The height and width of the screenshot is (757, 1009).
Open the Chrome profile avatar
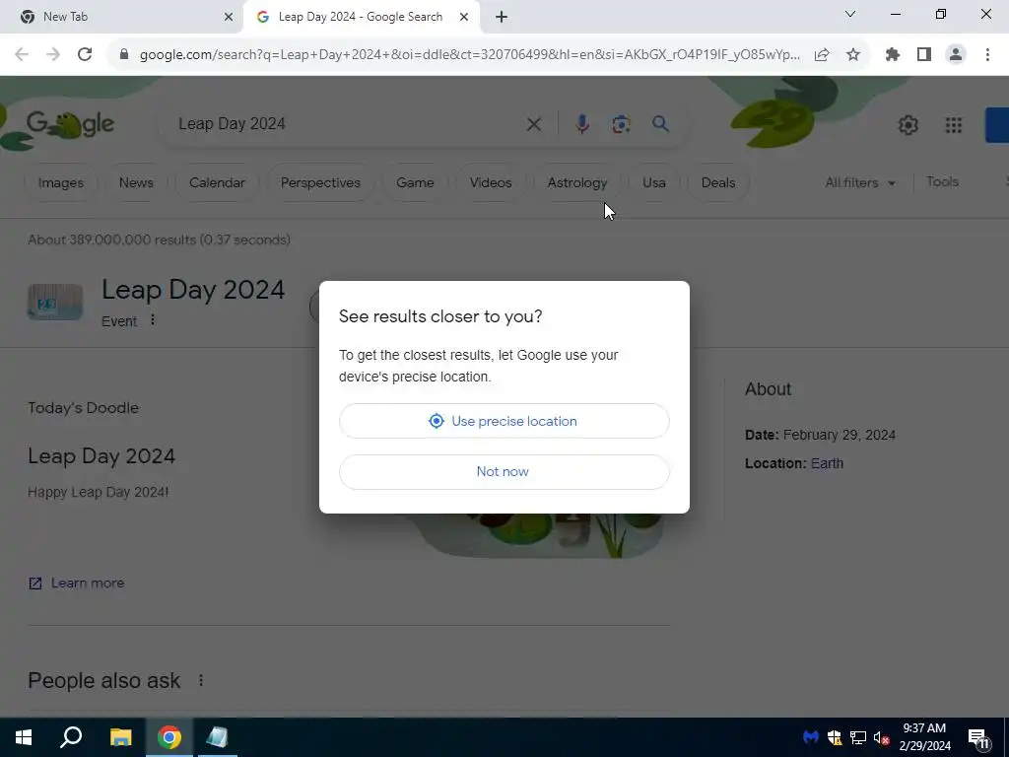click(956, 55)
